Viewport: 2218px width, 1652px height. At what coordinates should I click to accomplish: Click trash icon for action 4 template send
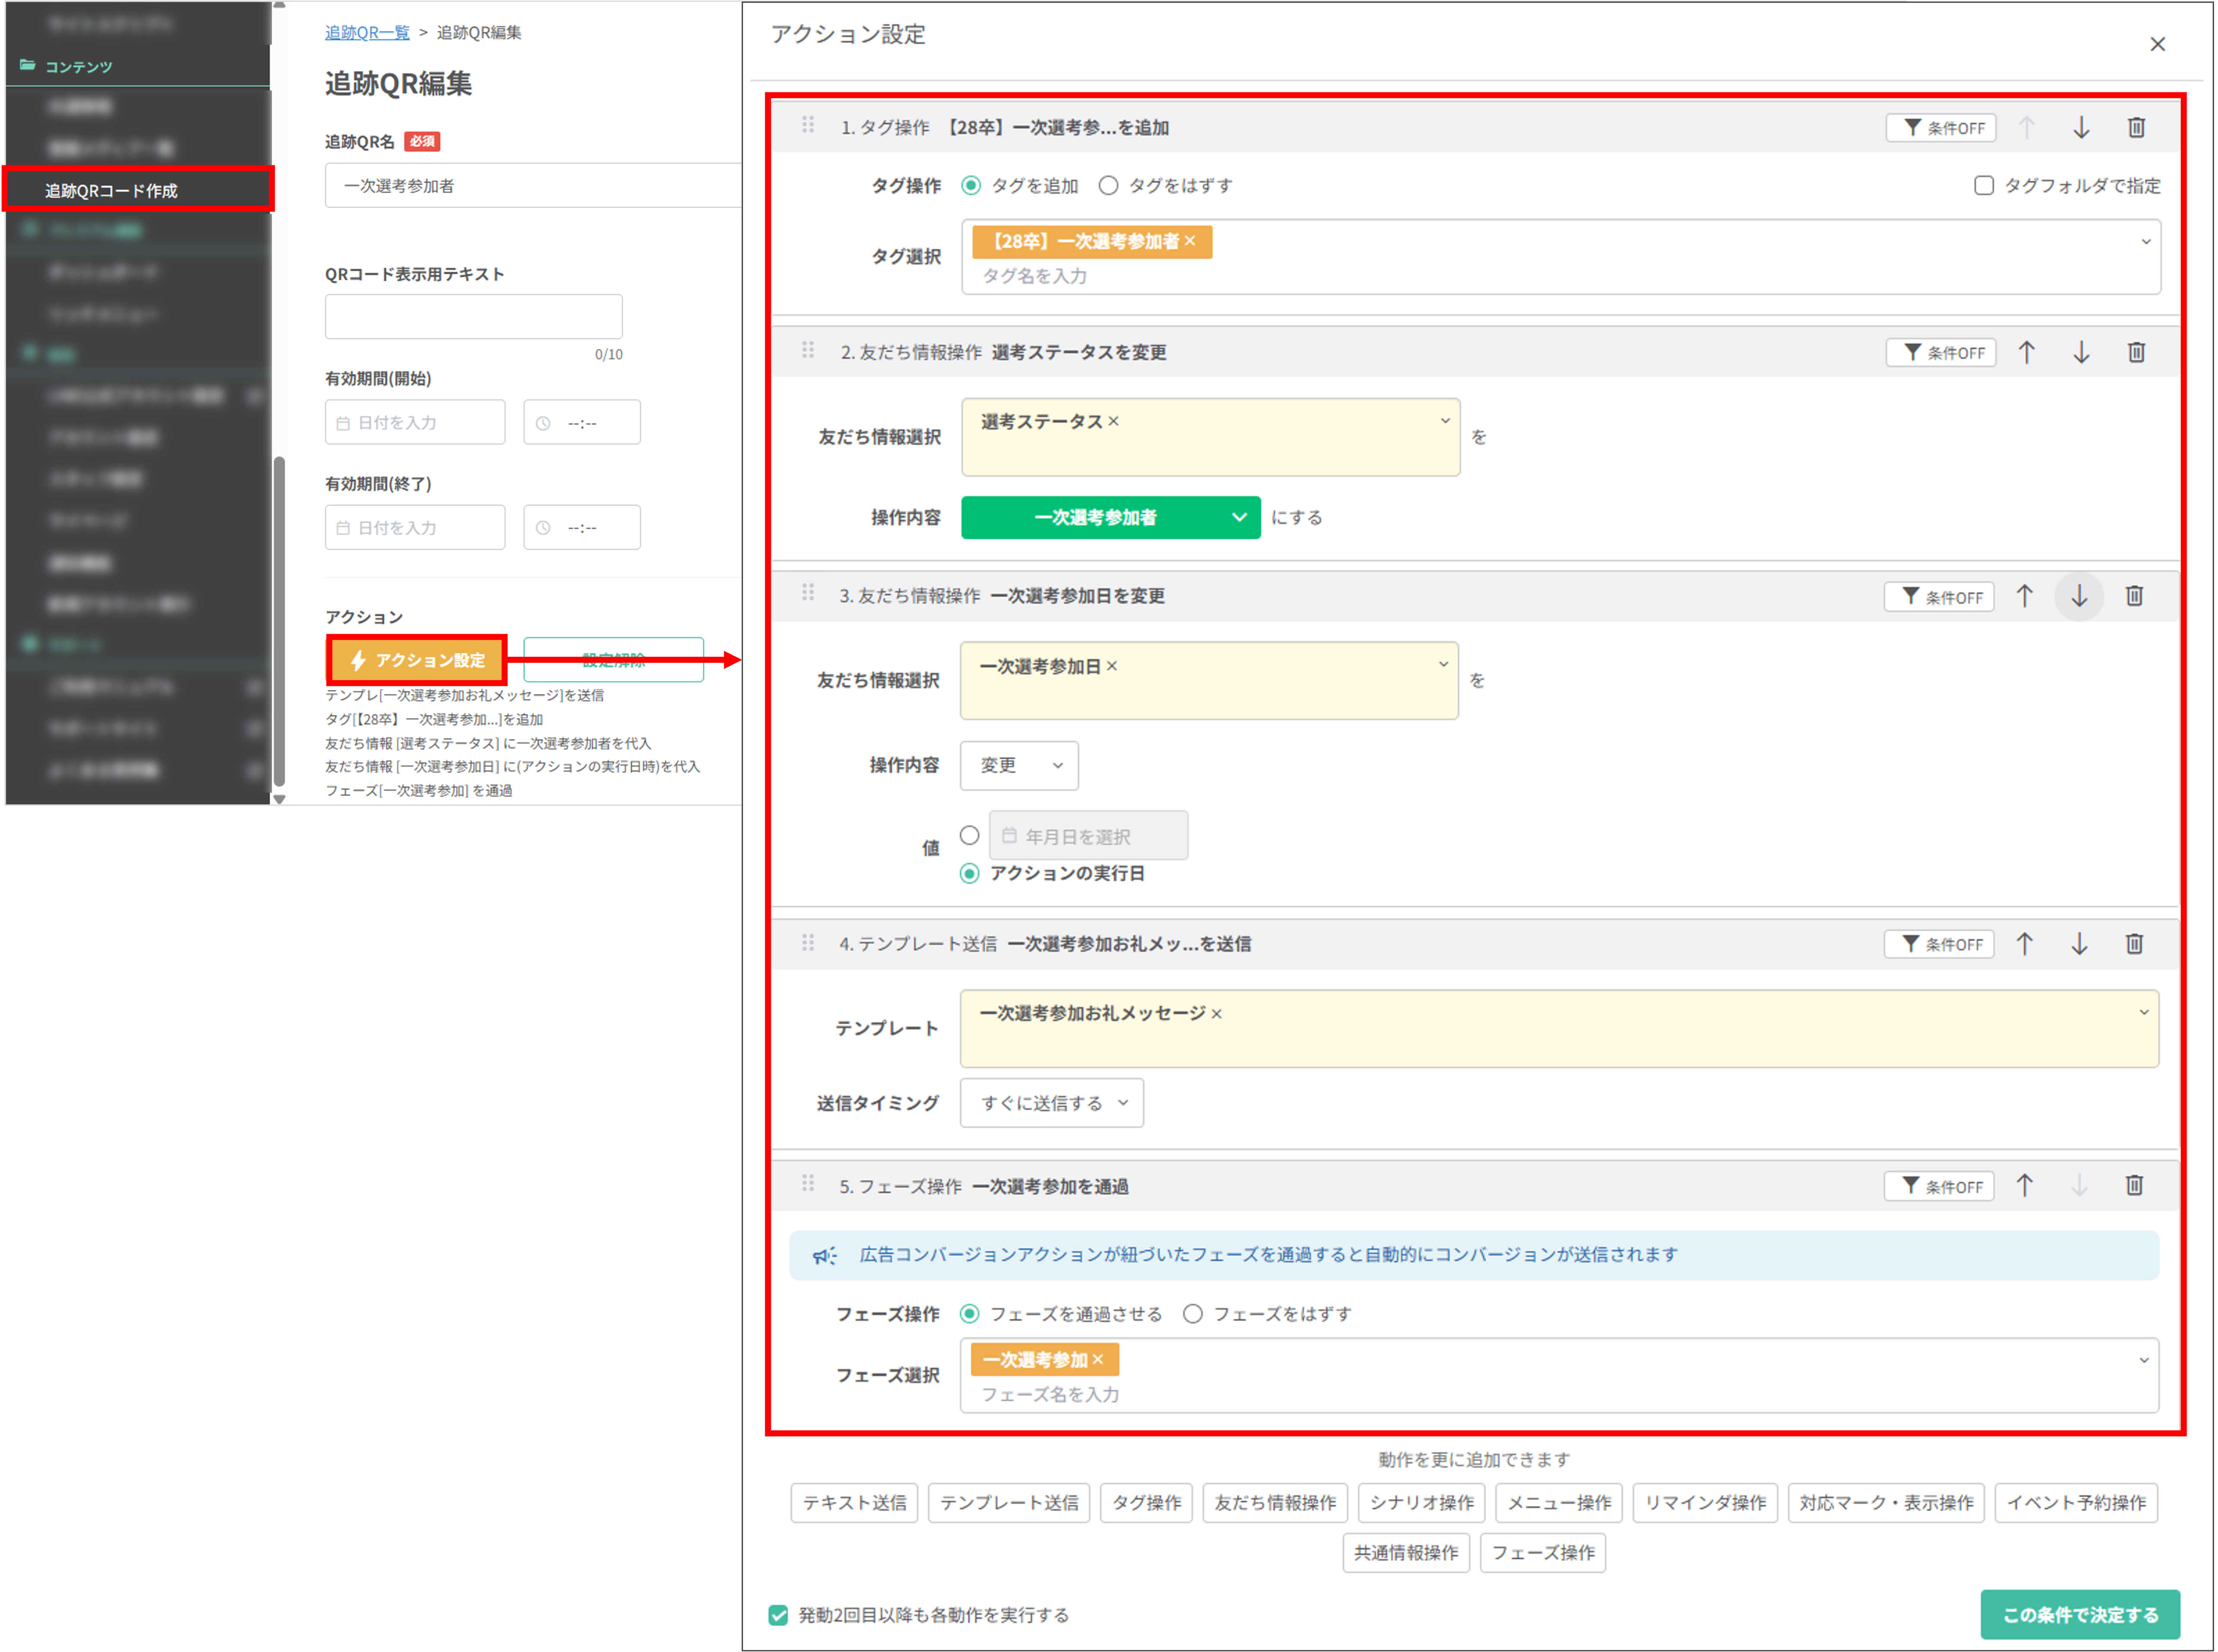pyautogui.click(x=2134, y=944)
